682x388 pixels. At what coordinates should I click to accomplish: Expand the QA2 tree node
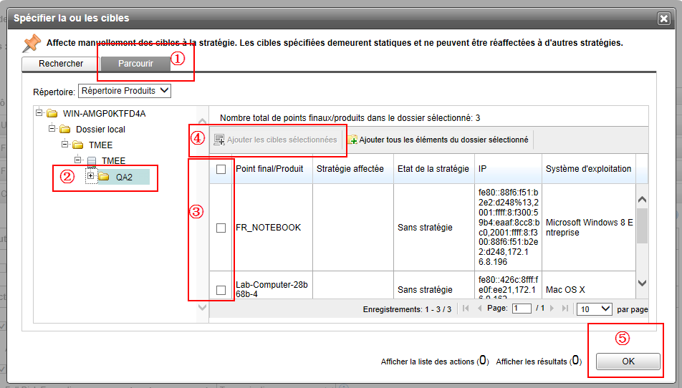tap(90, 176)
